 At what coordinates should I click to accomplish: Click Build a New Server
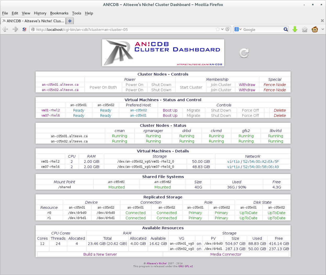pyautogui.click(x=100, y=254)
